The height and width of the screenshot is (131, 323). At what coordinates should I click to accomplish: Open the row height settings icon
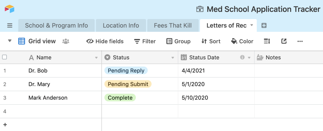point(267,41)
